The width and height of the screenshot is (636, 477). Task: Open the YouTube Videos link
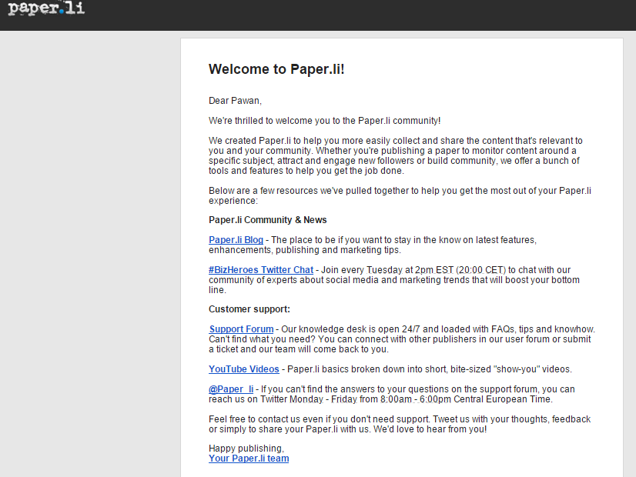(x=244, y=369)
